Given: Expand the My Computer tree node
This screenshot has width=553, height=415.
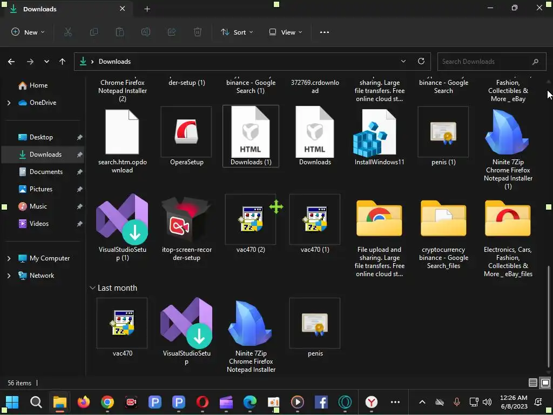Looking at the screenshot, I should pyautogui.click(x=9, y=258).
